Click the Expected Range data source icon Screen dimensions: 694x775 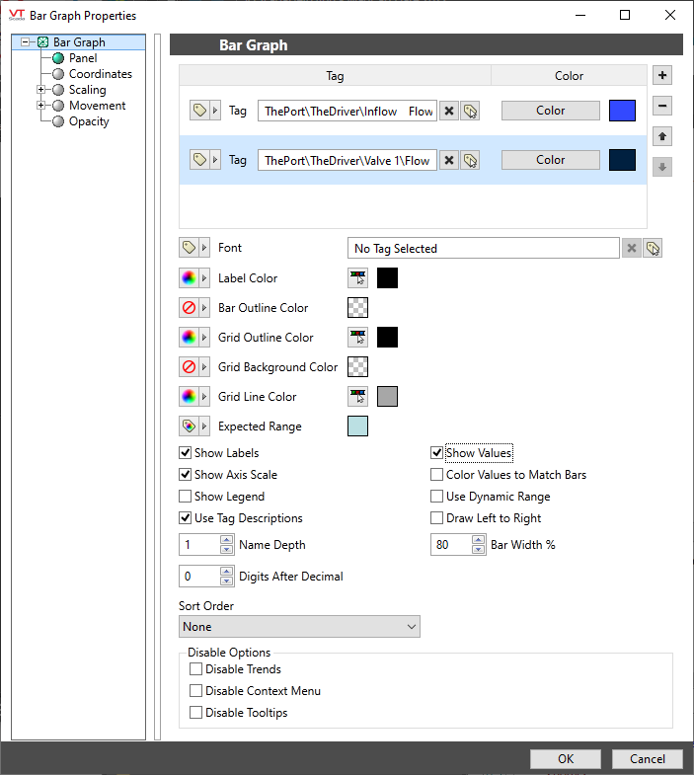coord(189,426)
